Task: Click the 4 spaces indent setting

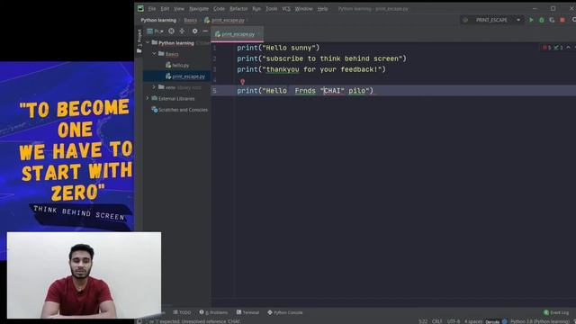Action: point(473,321)
